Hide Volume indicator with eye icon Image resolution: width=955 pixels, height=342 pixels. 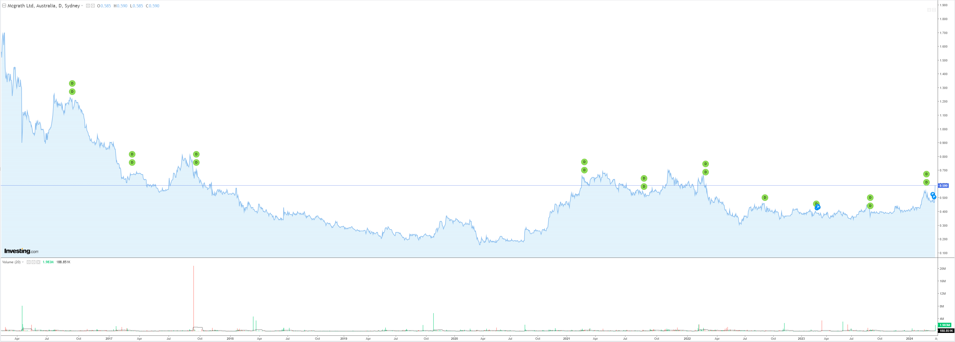[29, 262]
